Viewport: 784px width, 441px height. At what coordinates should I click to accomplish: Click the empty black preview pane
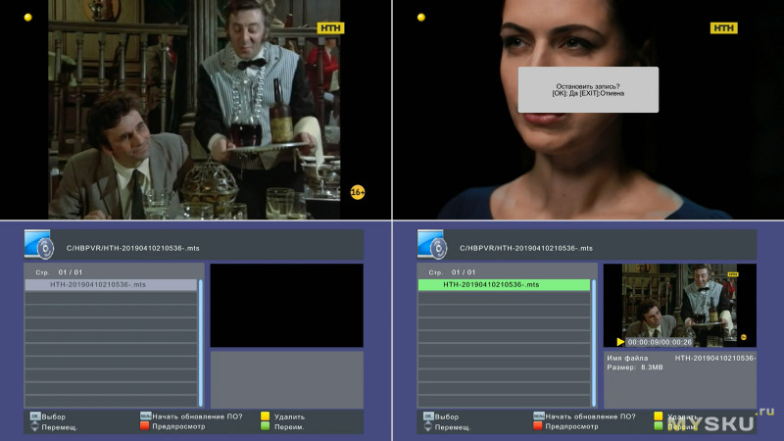(286, 306)
